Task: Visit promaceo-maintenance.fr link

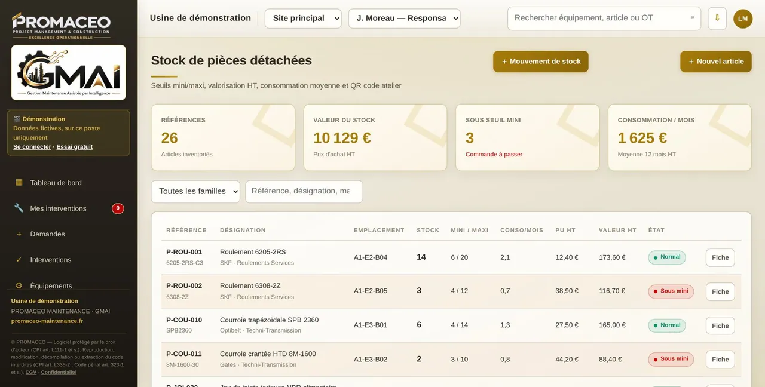Action: pos(47,321)
